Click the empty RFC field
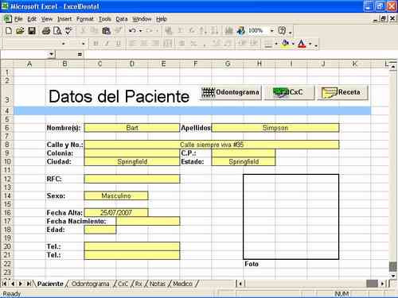The height and width of the screenshot is (298, 398). (x=132, y=179)
